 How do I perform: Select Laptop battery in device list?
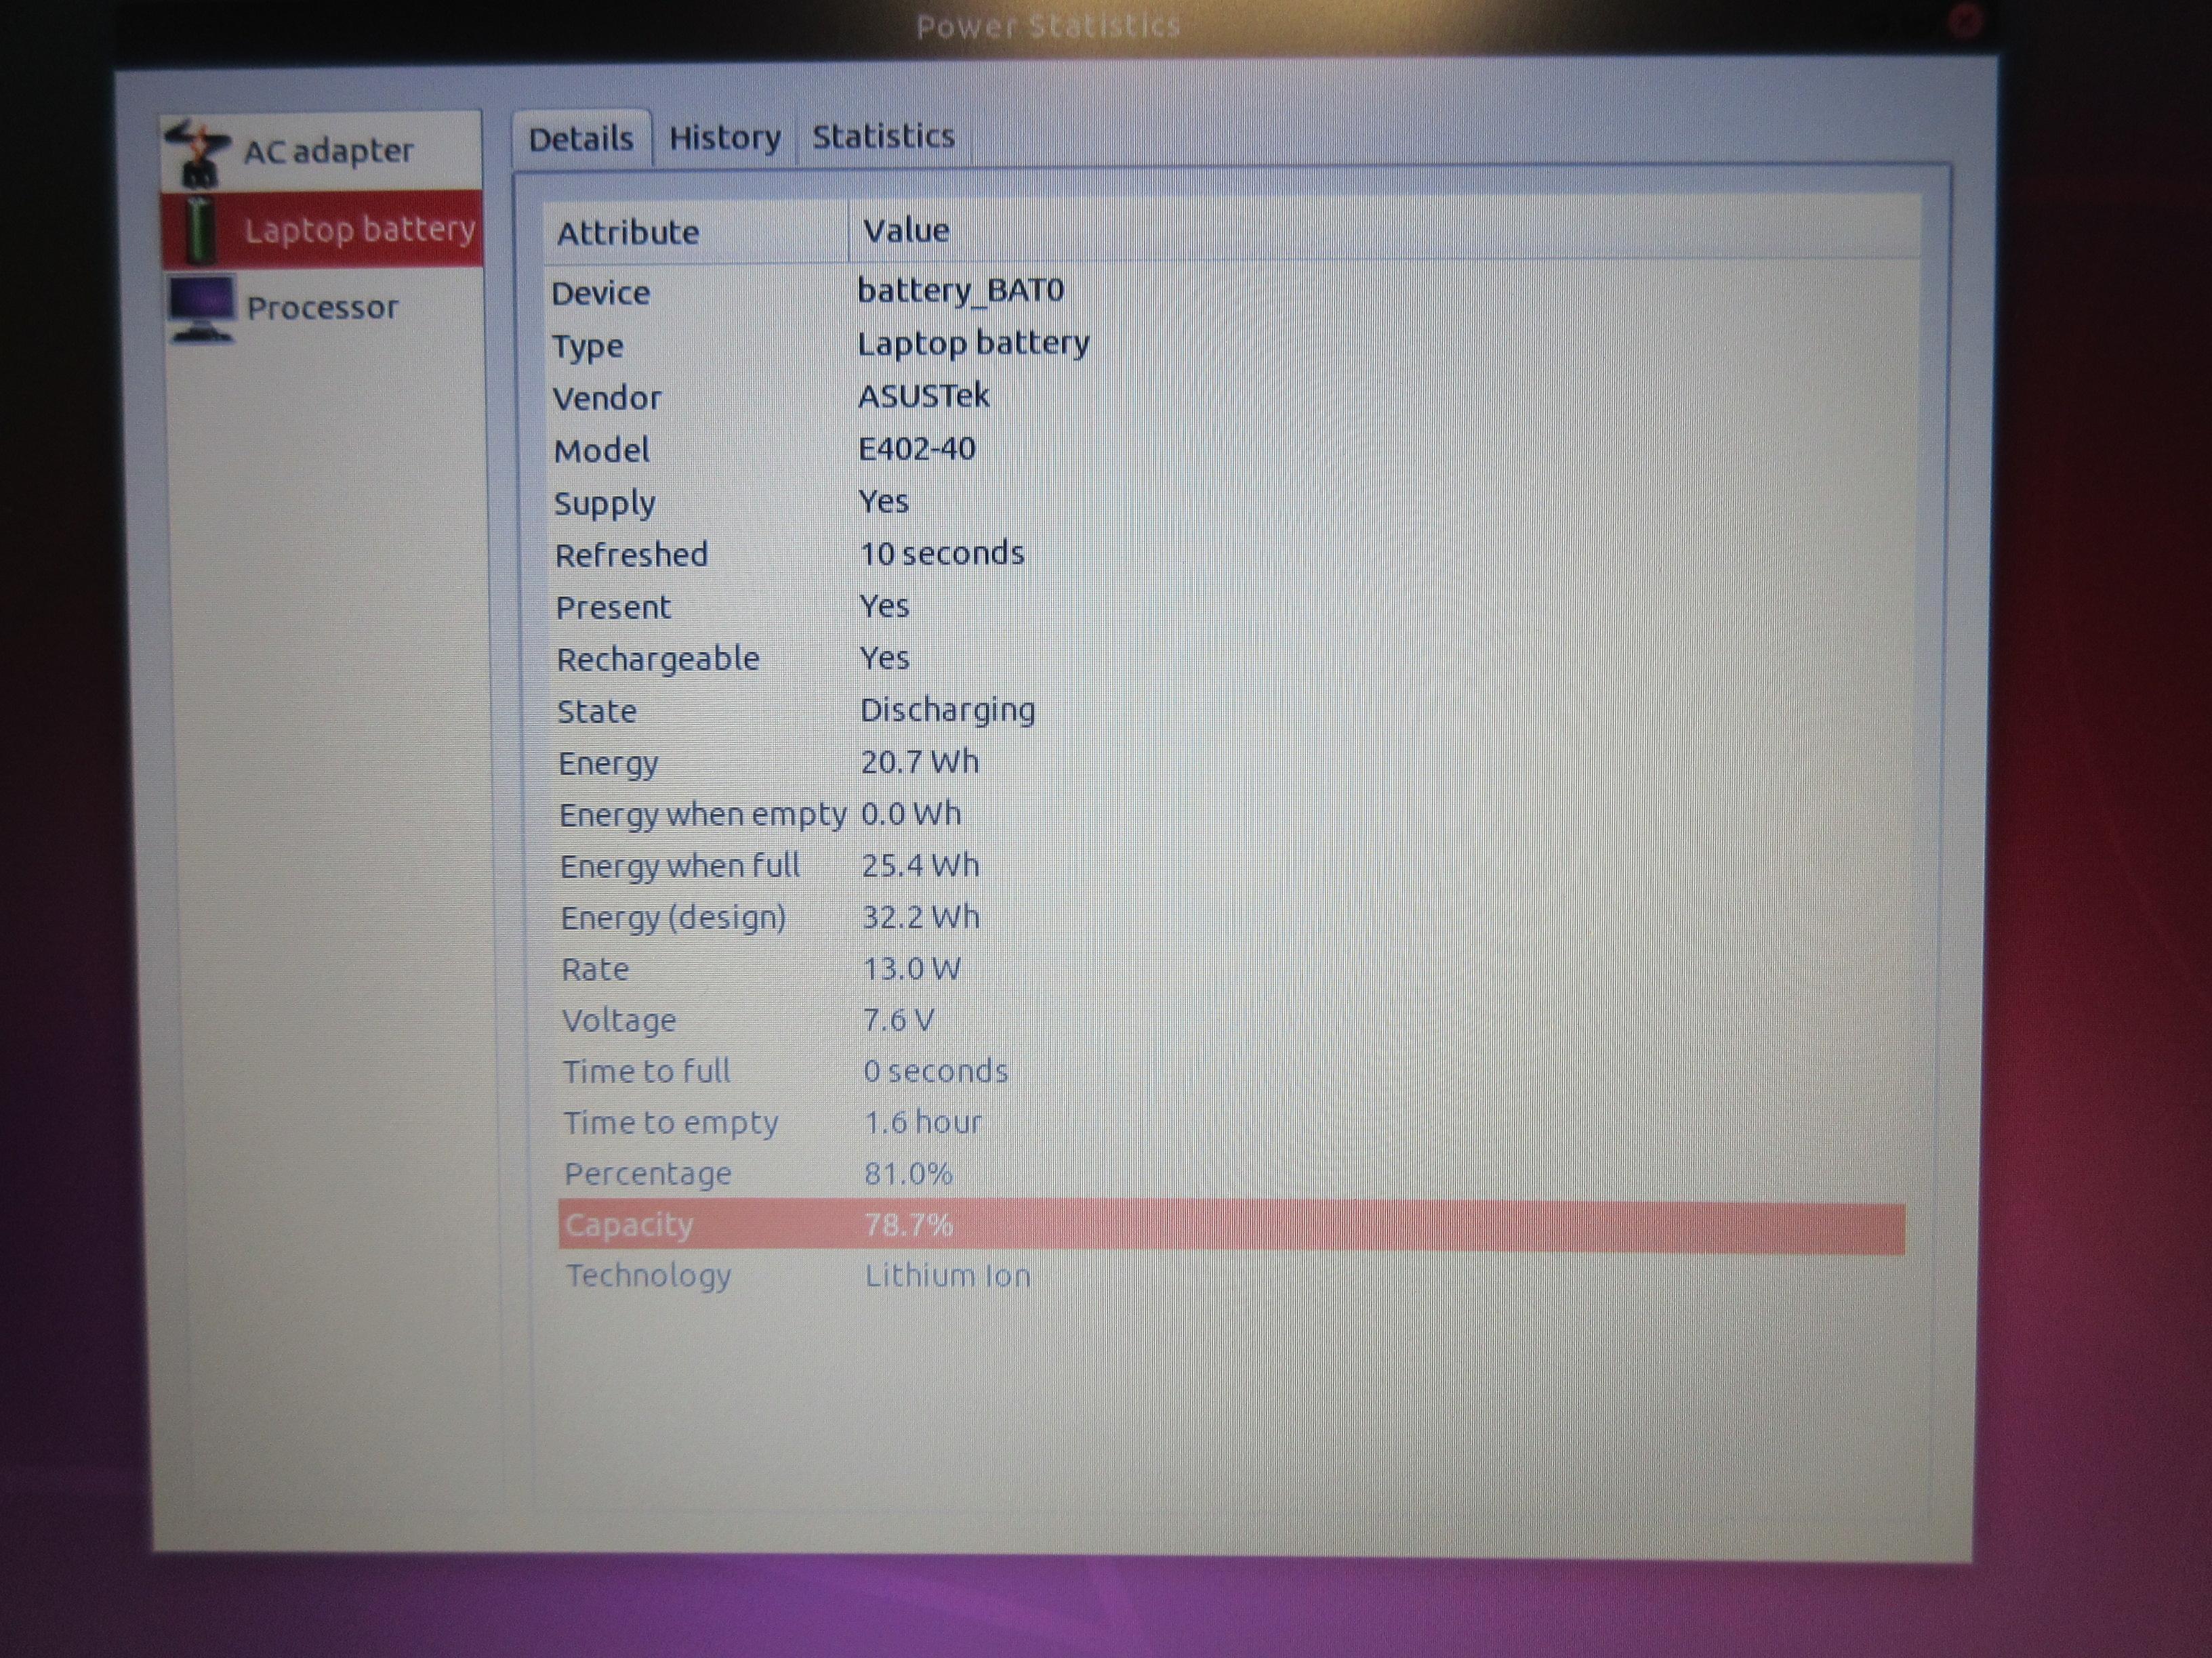point(321,230)
